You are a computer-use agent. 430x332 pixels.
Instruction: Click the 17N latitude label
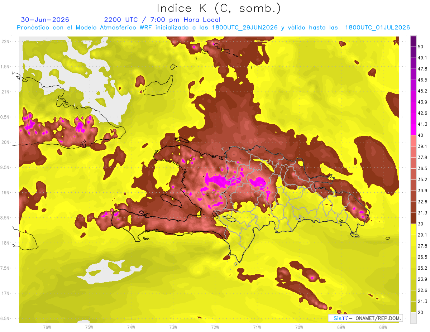point(6,293)
